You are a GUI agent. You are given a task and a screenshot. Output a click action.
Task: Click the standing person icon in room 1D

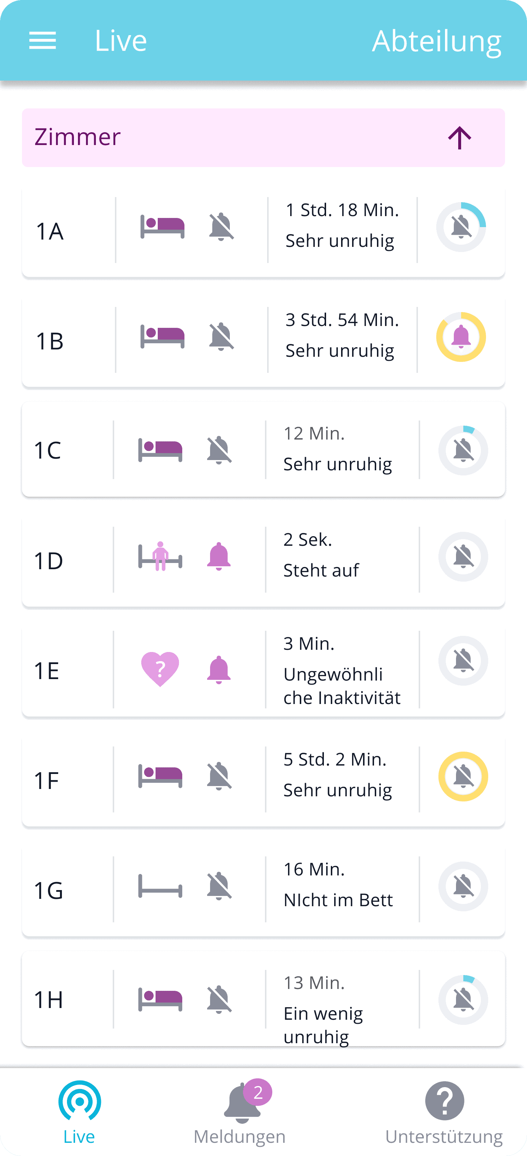pyautogui.click(x=160, y=556)
